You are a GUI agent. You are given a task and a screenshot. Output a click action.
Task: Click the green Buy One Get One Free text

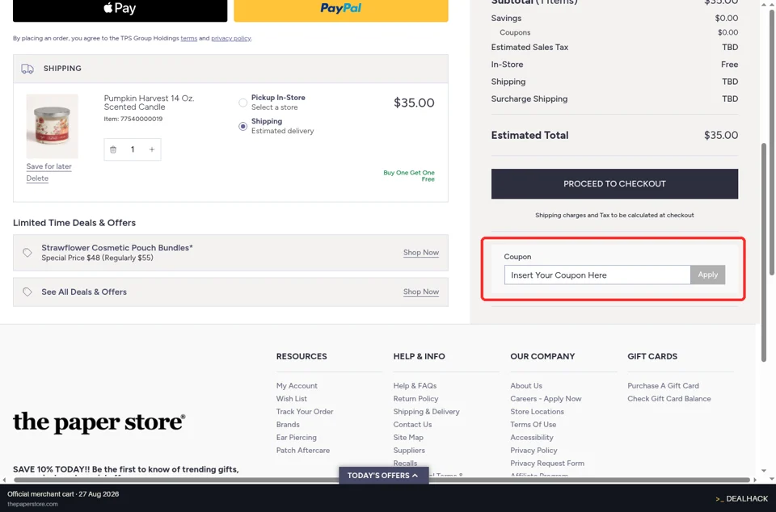coord(409,176)
